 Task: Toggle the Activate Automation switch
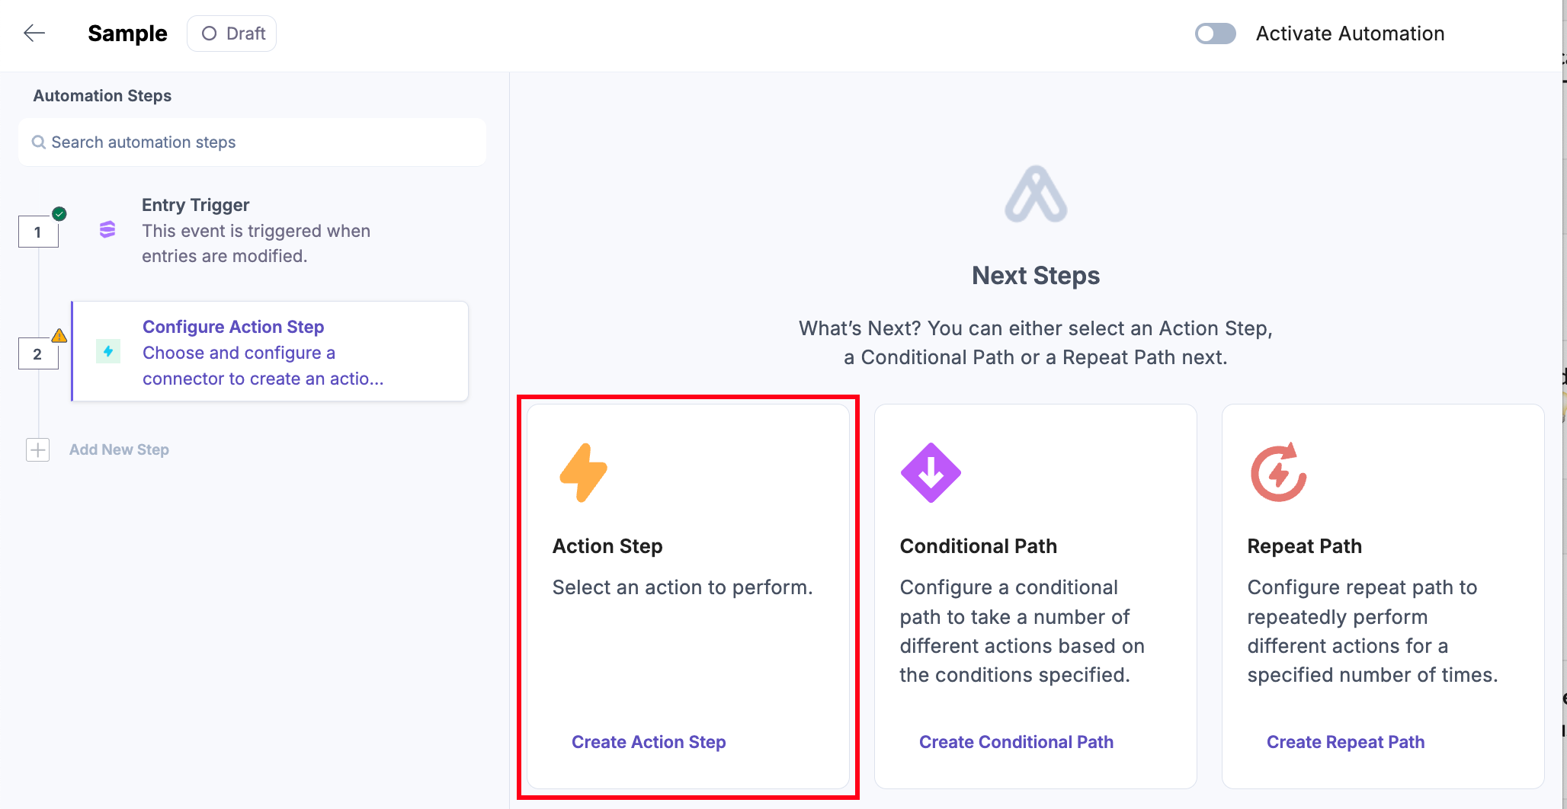pos(1215,34)
